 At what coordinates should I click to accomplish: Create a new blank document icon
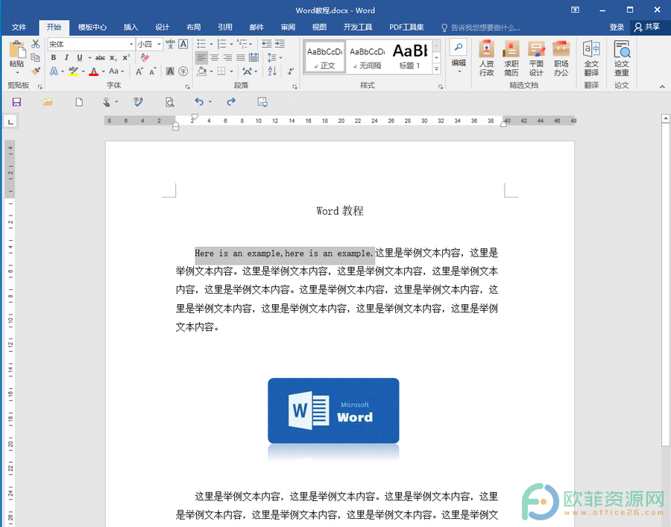click(x=79, y=102)
